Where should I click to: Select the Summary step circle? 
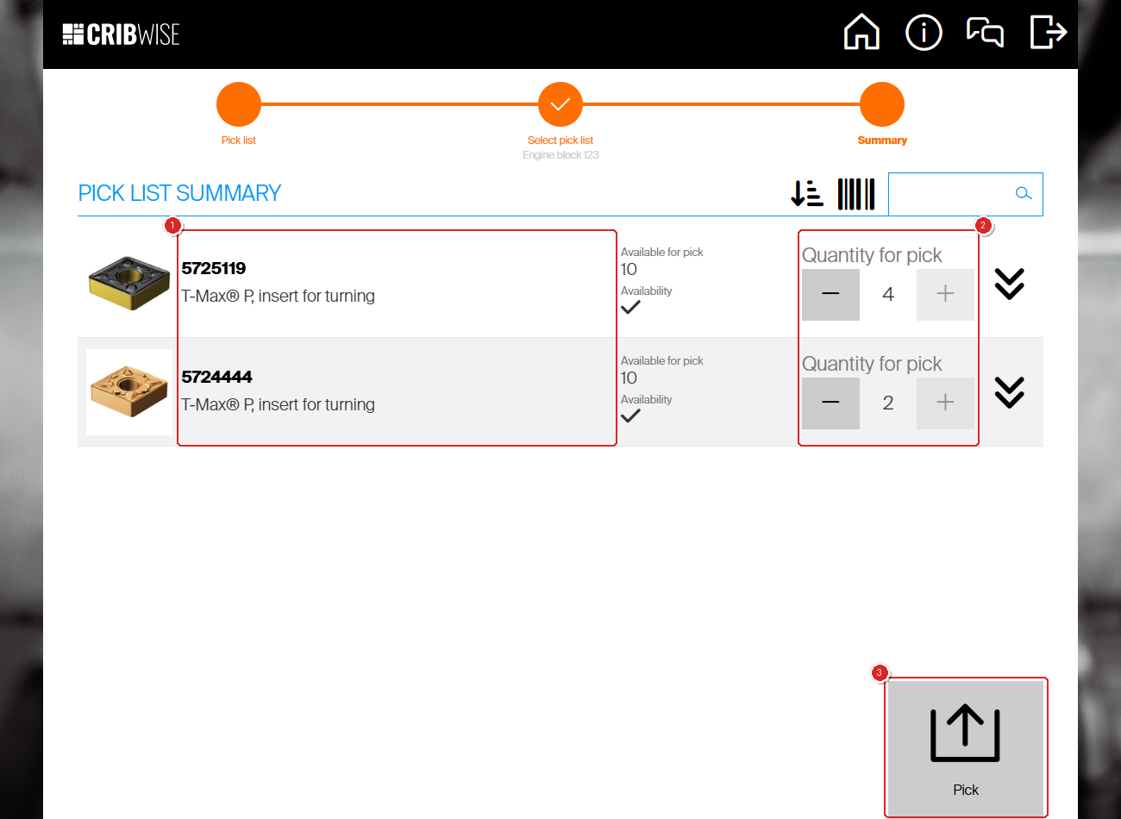(x=882, y=104)
